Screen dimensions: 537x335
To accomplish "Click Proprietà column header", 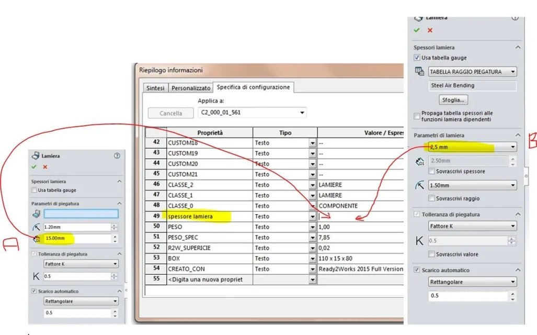I will click(210, 133).
